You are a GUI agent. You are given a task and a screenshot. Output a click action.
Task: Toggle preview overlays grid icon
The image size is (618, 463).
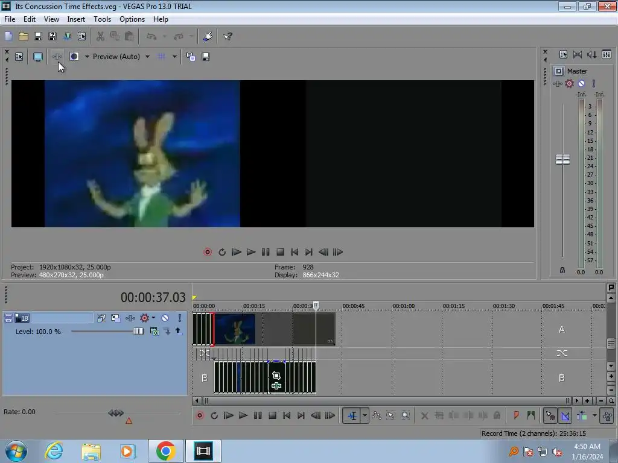[x=162, y=57]
